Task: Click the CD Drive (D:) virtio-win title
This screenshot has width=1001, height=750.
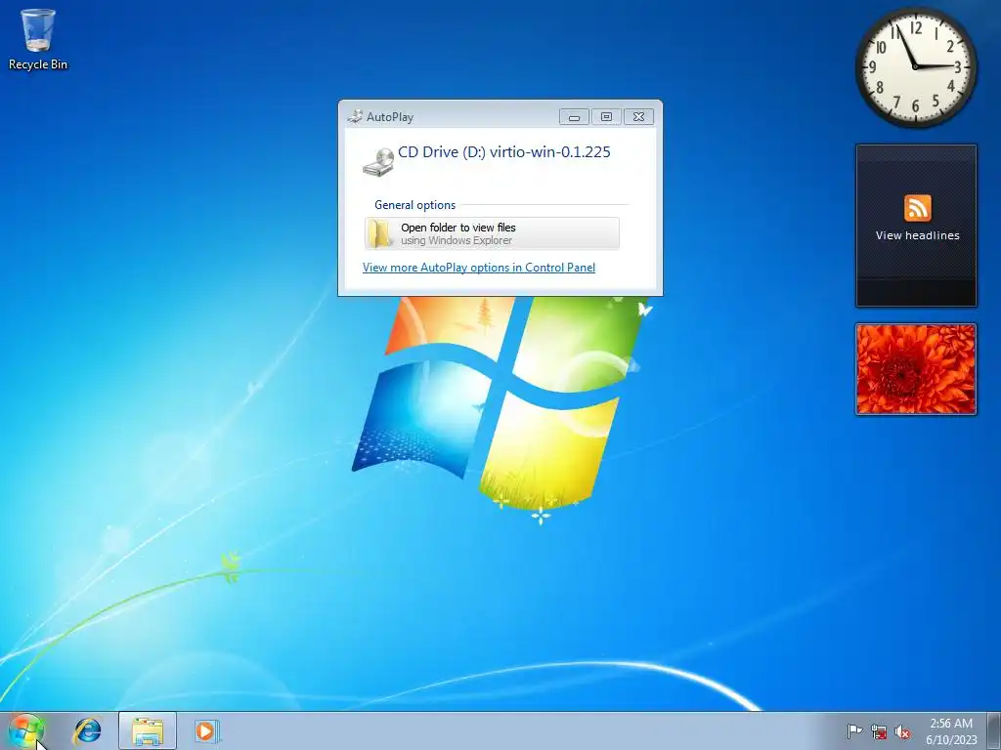Action: (x=504, y=151)
